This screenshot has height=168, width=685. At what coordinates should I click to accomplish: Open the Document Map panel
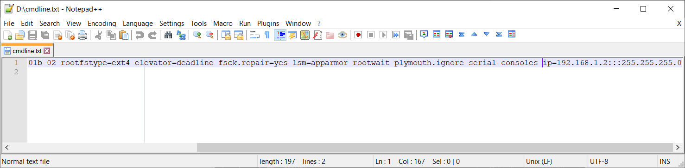coord(304,35)
